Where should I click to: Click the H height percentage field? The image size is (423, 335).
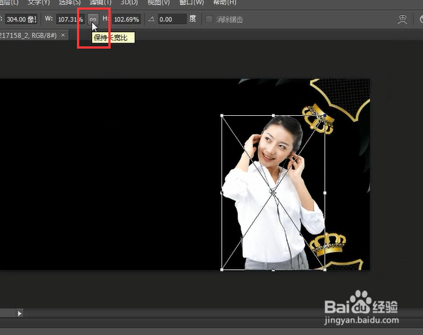[x=126, y=19]
